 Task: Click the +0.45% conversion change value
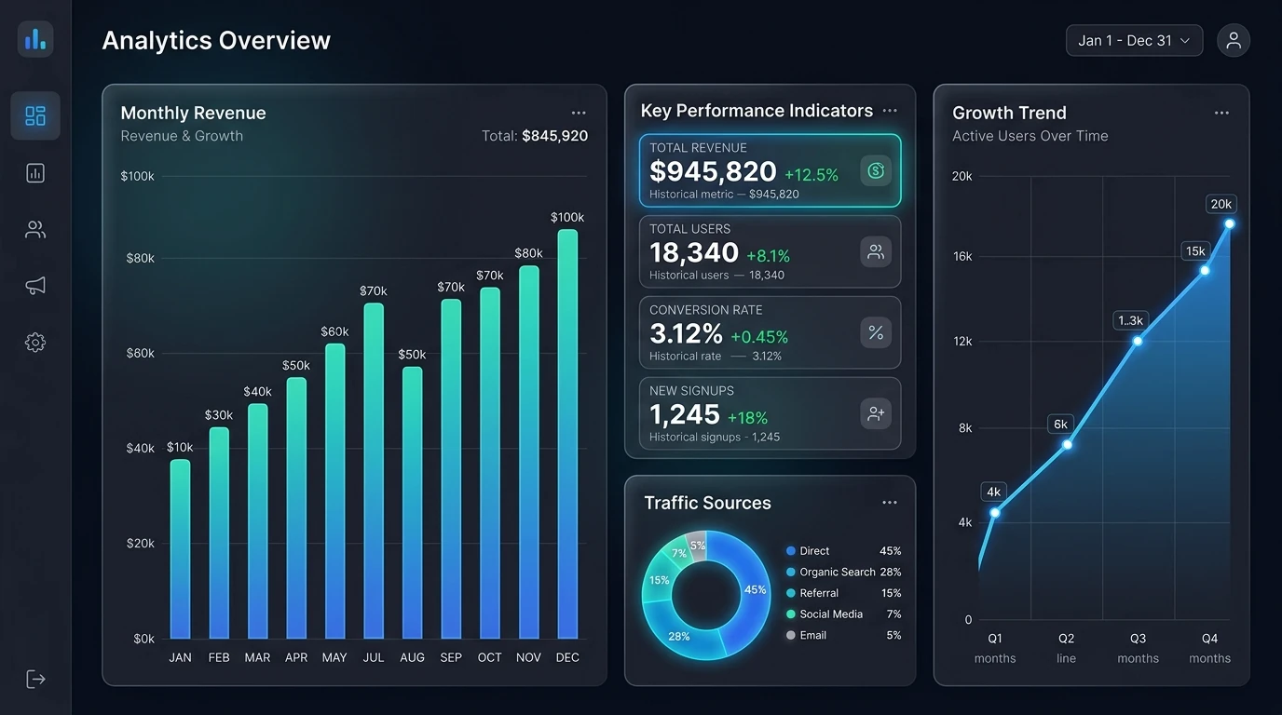(759, 337)
